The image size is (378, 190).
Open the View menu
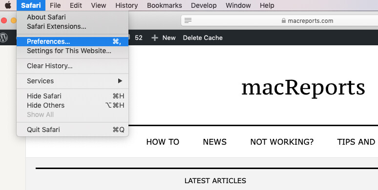[x=99, y=5]
